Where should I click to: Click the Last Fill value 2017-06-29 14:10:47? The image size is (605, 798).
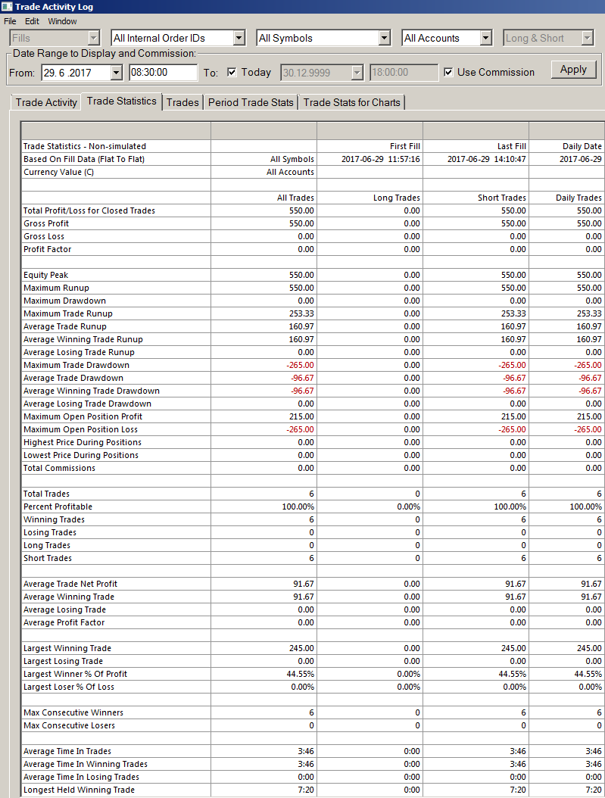486,159
